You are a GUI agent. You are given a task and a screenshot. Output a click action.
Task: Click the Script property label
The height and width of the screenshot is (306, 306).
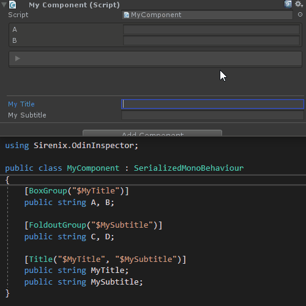tap(18, 15)
